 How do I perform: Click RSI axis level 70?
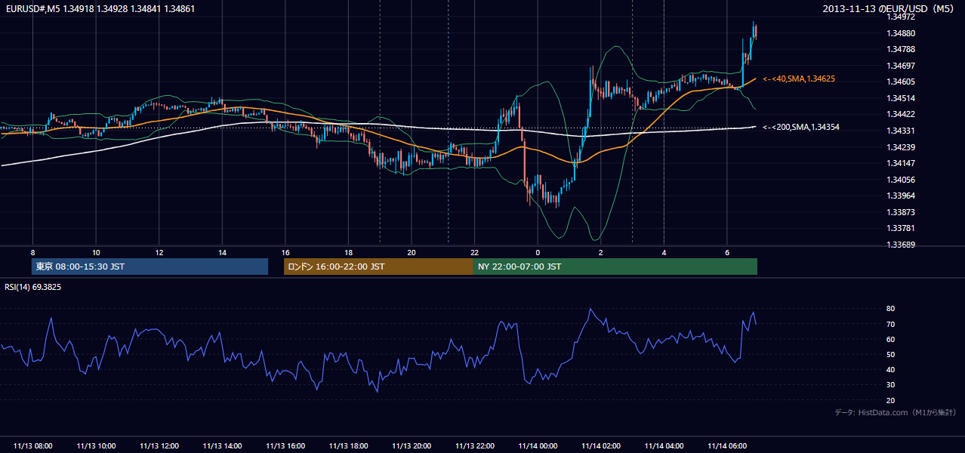[x=891, y=324]
